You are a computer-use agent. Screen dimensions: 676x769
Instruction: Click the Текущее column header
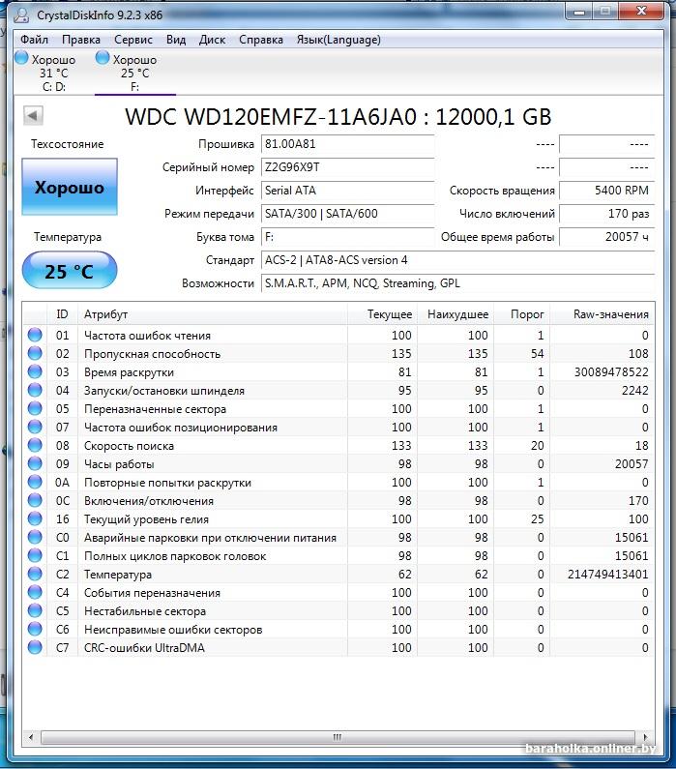[x=382, y=313]
